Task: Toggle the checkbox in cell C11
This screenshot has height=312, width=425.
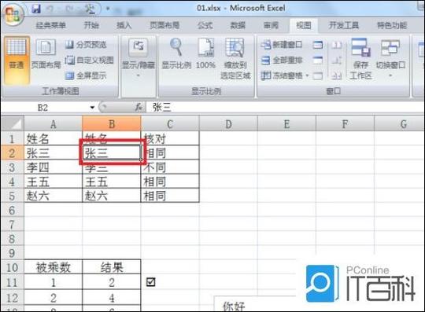Action: (150, 282)
